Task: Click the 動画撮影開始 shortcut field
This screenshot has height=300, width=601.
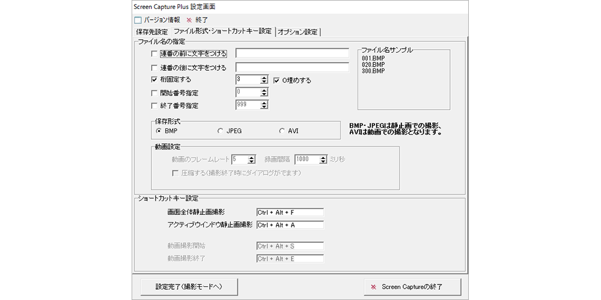Action: [x=290, y=245]
